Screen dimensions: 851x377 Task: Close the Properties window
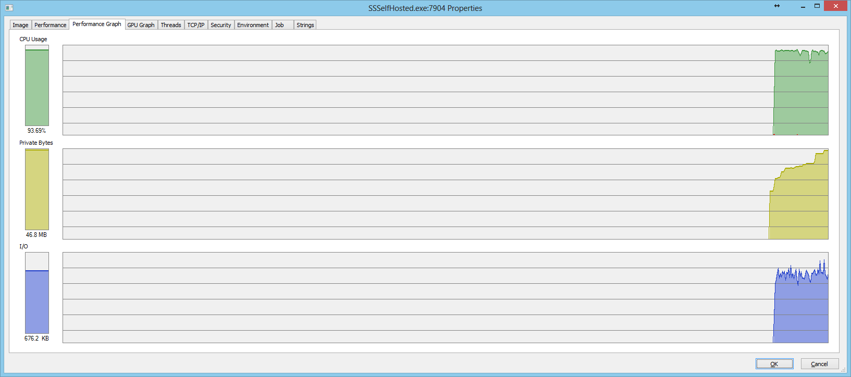coord(836,6)
